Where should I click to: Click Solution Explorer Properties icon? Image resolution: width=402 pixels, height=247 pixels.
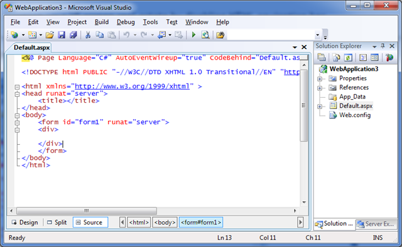pos(321,57)
